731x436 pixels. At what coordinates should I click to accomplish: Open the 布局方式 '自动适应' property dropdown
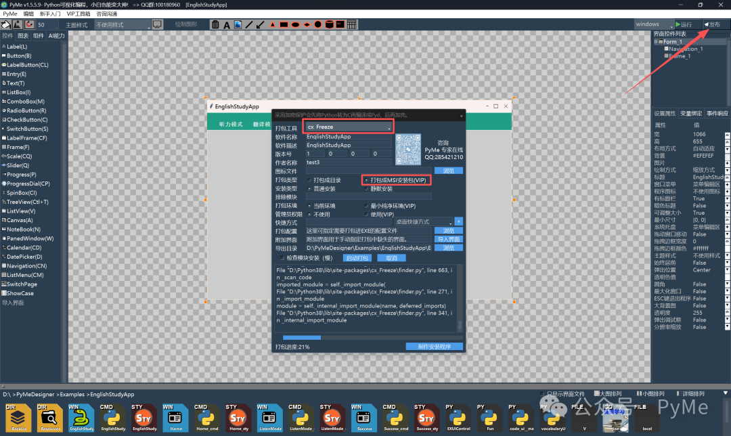727,149
